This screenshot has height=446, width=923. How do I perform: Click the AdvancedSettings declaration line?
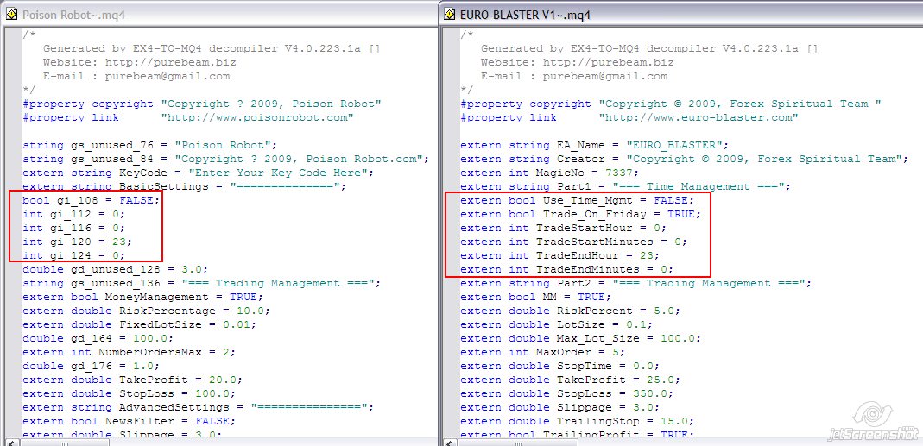click(199, 407)
